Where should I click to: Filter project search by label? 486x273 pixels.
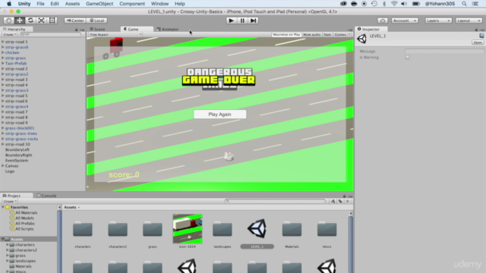[340, 201]
